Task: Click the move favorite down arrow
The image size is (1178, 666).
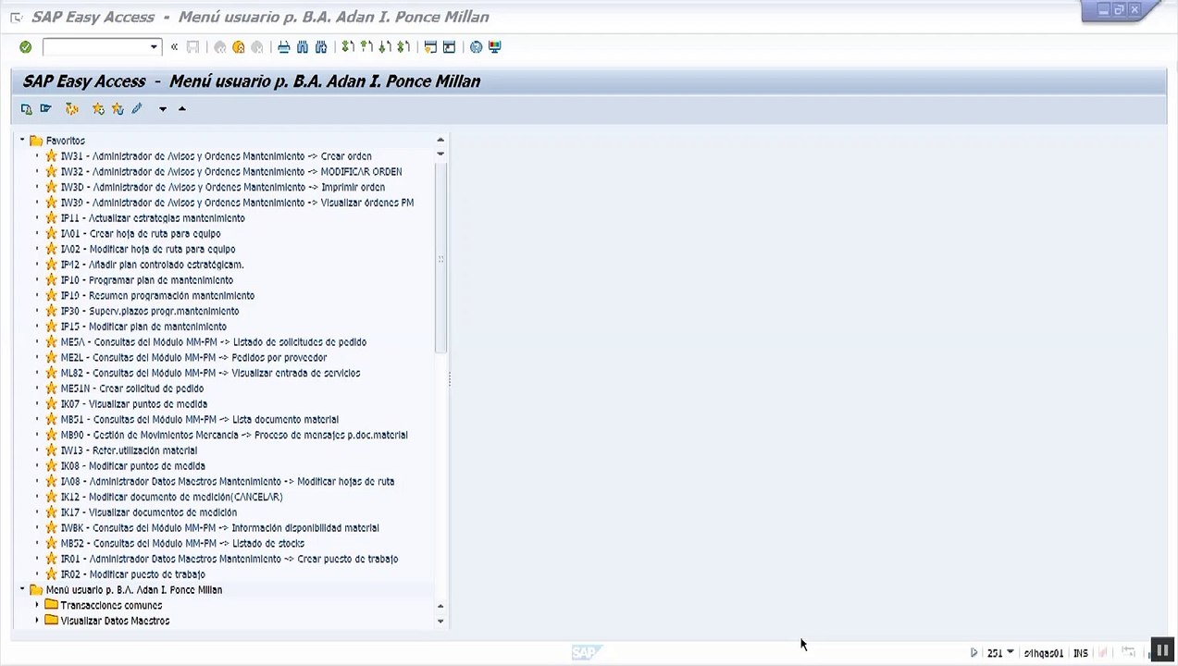Action: (x=163, y=109)
